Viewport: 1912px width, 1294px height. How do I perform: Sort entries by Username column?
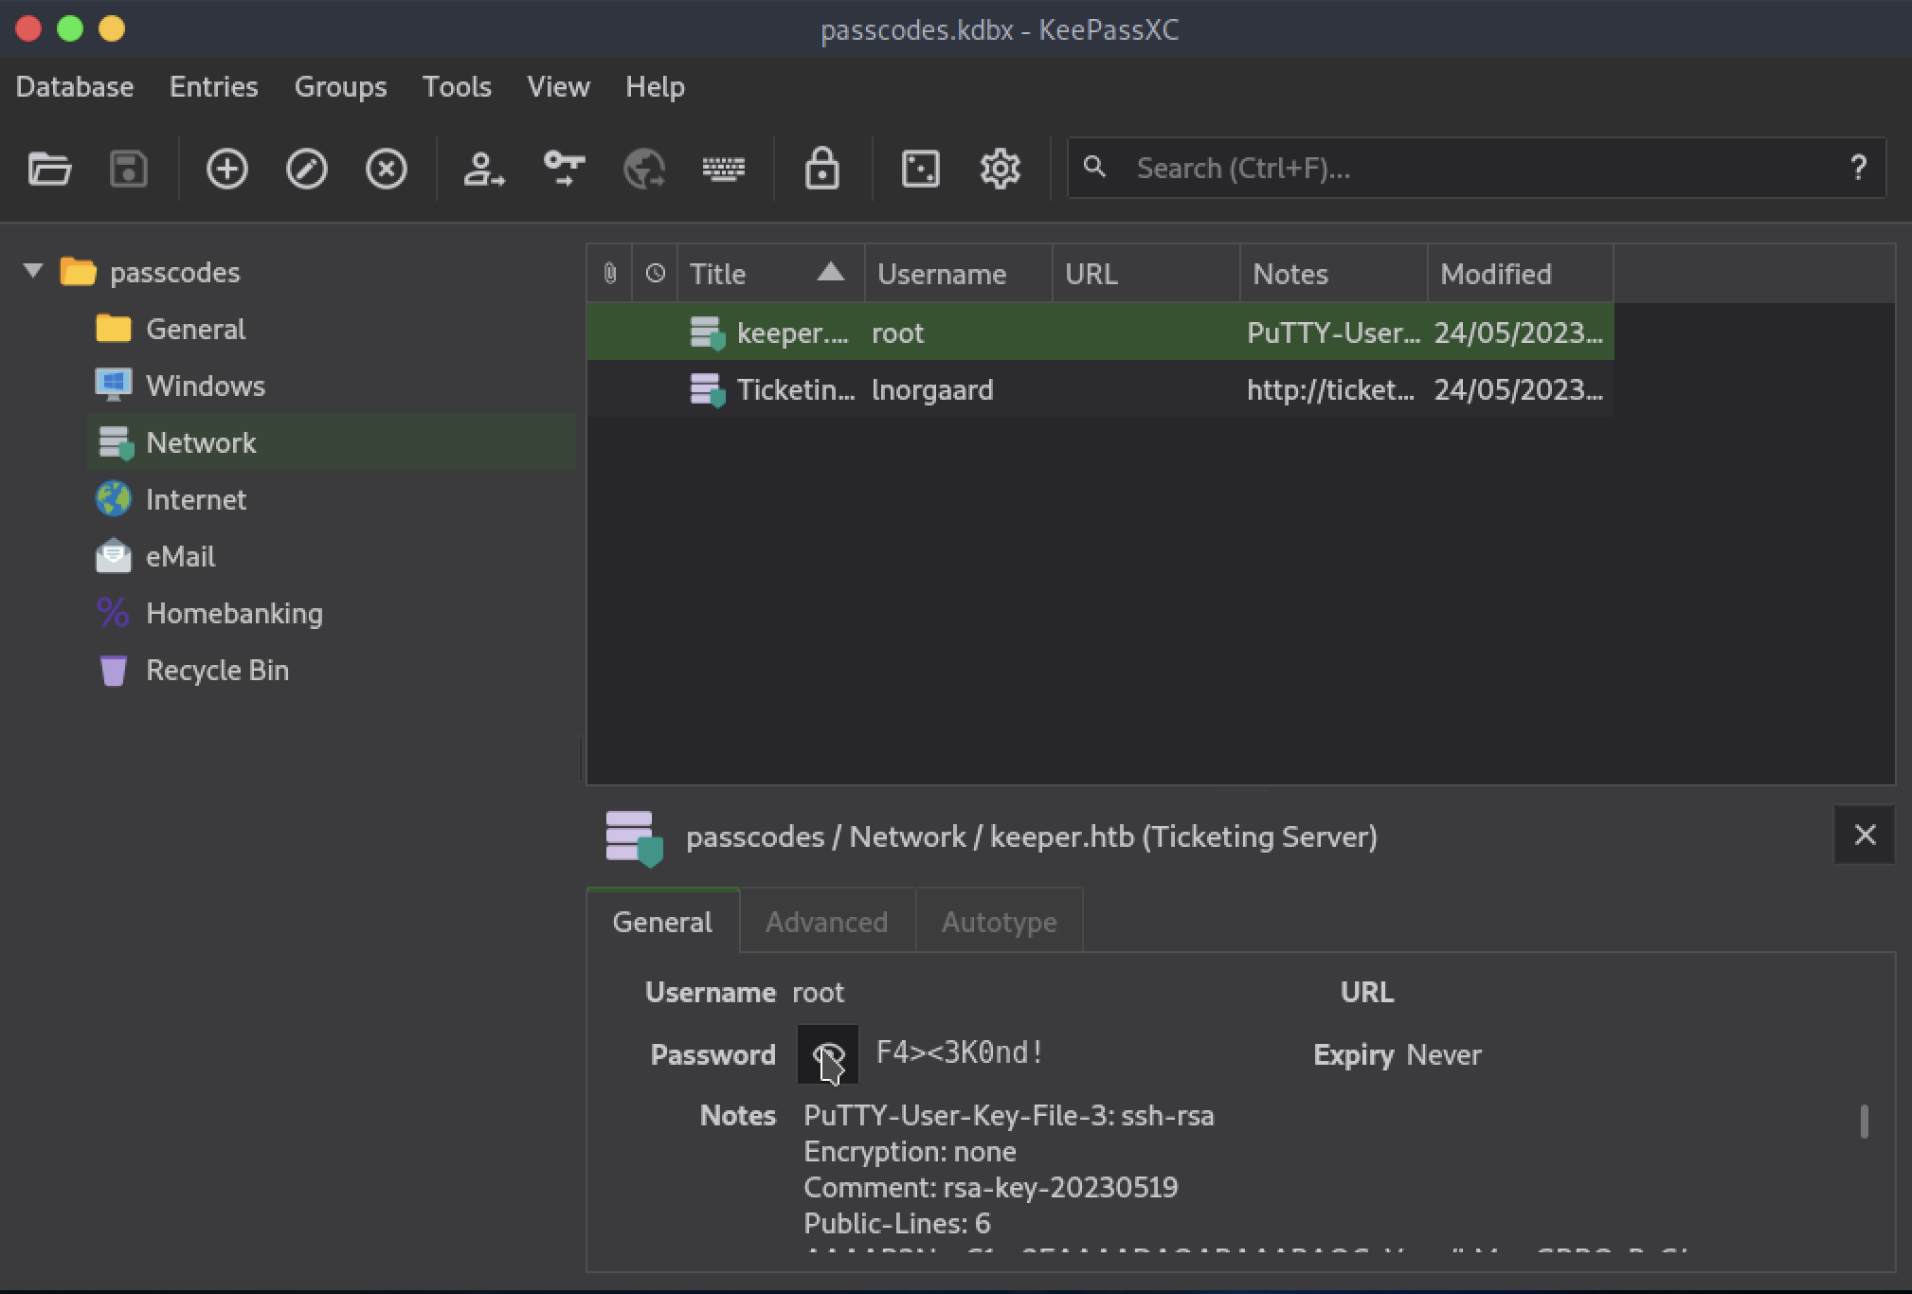coord(958,274)
